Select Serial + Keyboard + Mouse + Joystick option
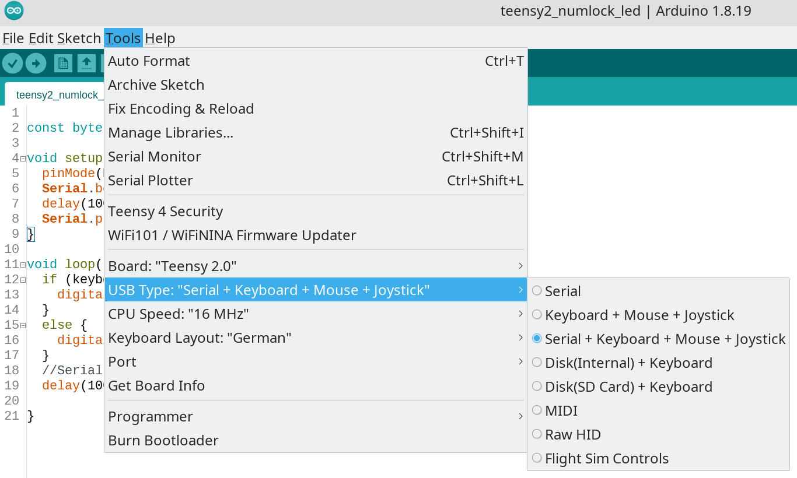This screenshot has height=478, width=797. click(x=658, y=339)
